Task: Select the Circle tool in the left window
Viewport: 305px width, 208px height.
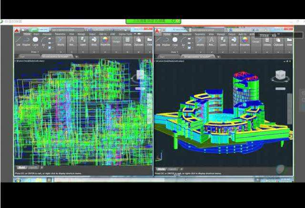Action: pyautogui.click(x=35, y=41)
